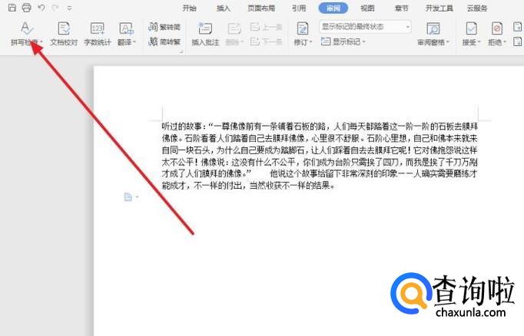
Task: Convert text with 简转繁 button
Action: (x=164, y=41)
